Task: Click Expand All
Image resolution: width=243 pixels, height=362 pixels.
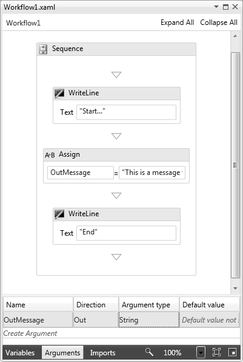Action: click(178, 22)
